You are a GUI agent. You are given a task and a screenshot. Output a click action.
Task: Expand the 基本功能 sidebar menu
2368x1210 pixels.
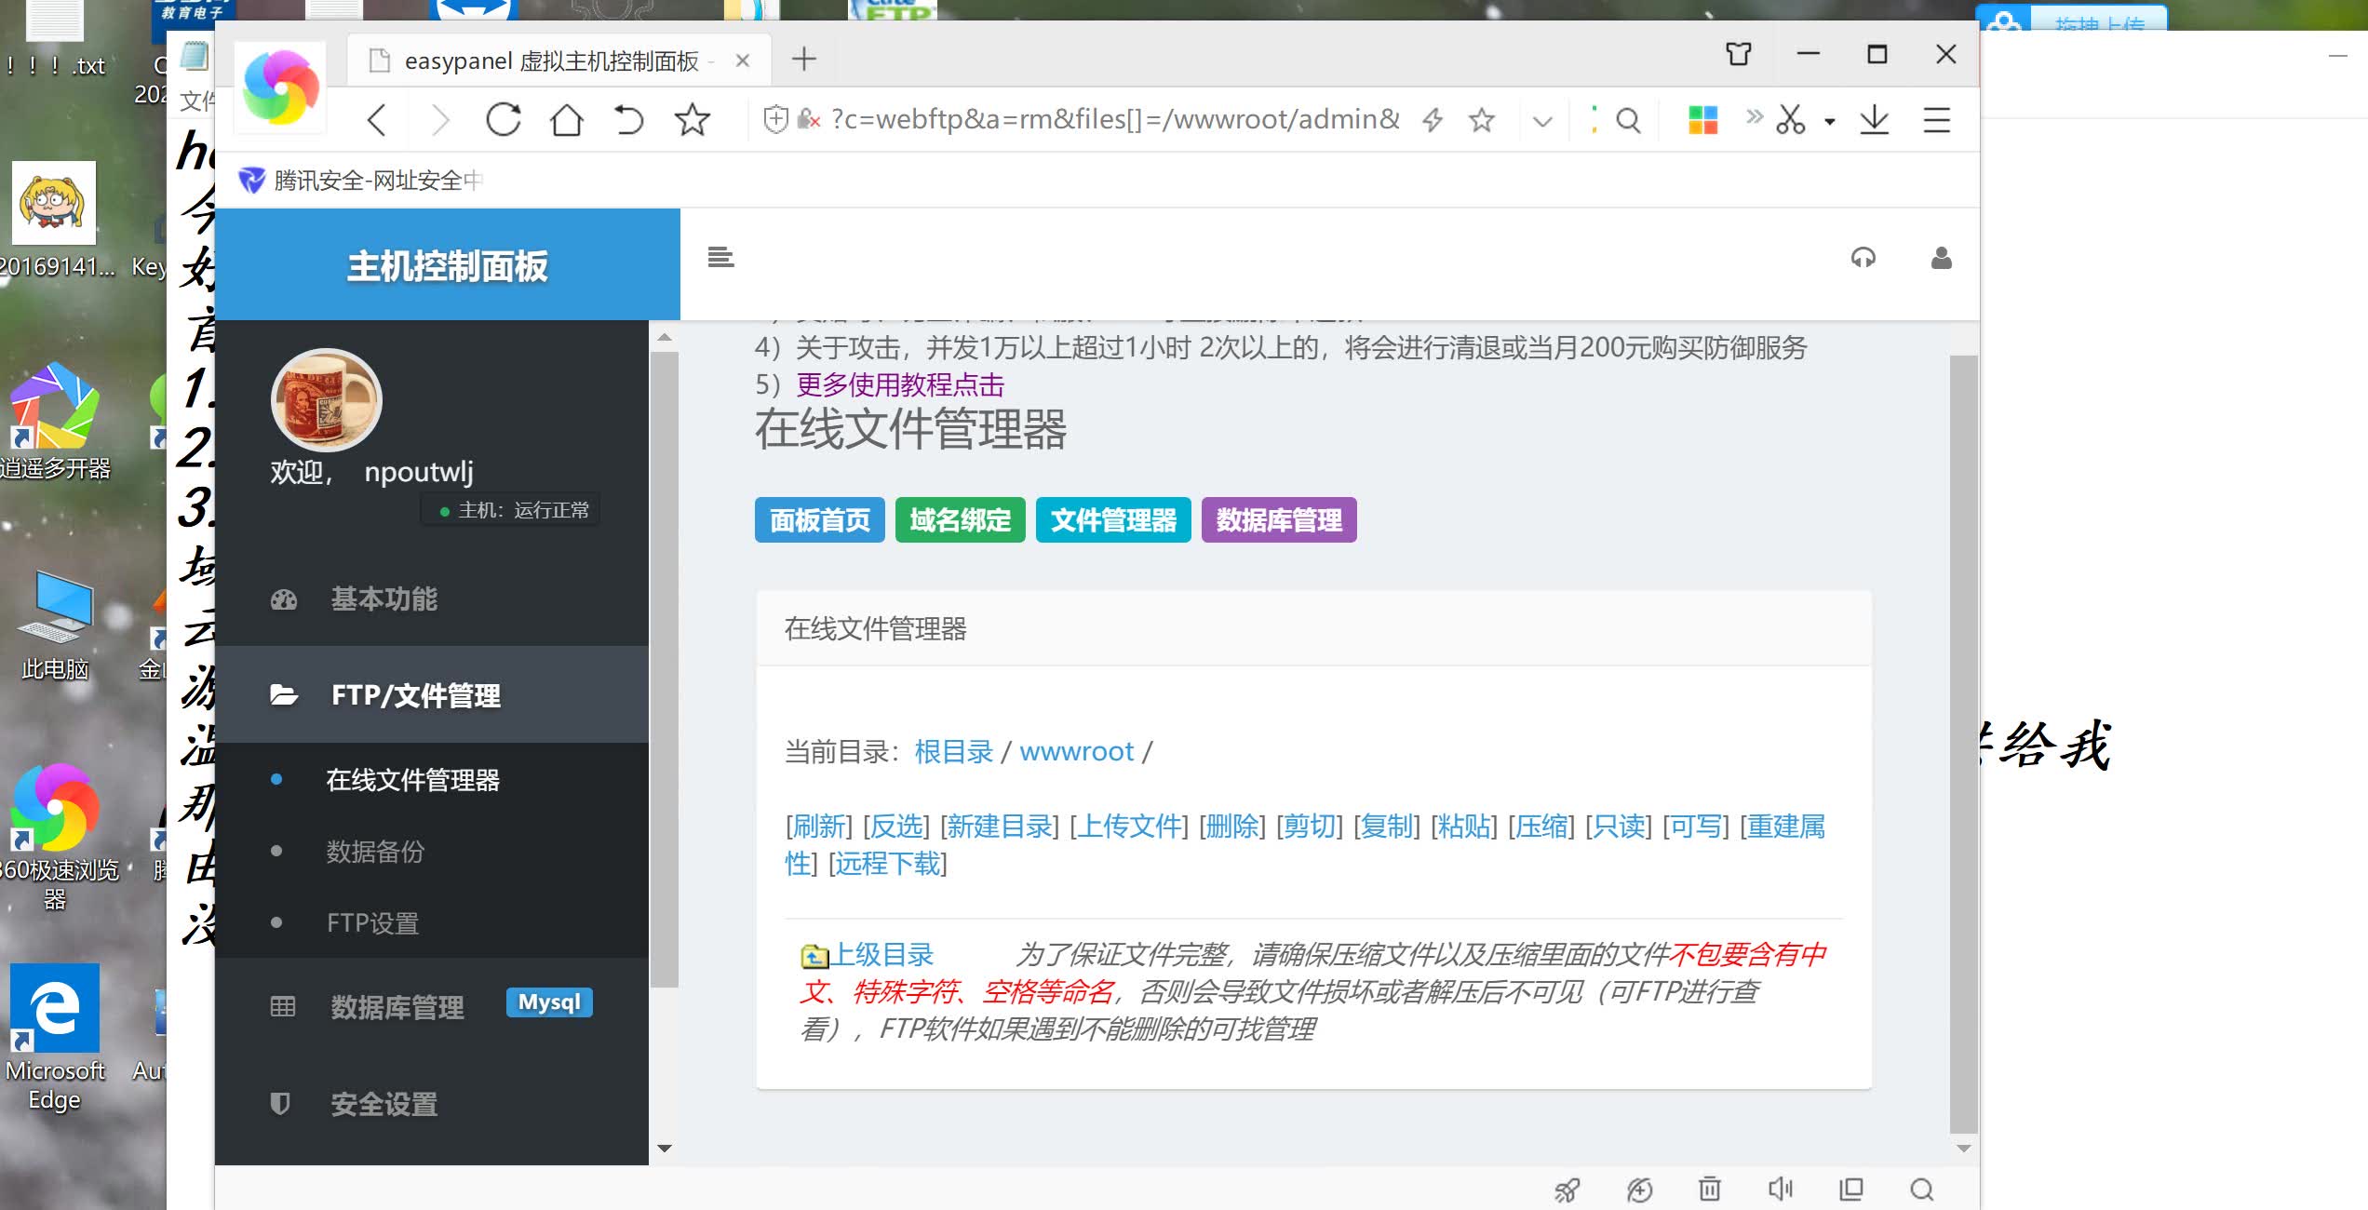(x=432, y=598)
